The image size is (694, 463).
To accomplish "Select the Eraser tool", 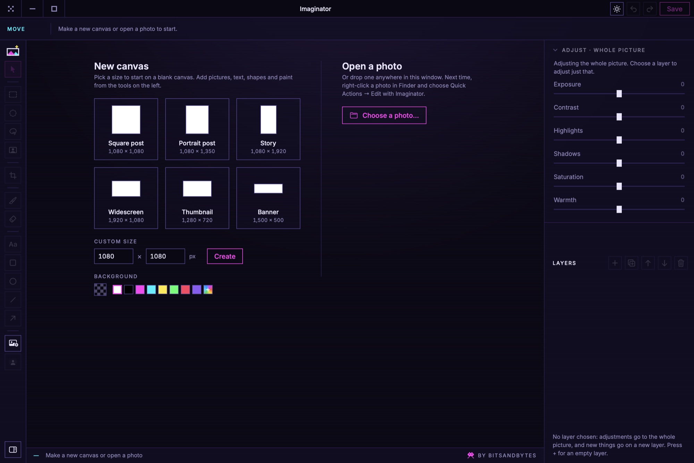I will point(13,219).
